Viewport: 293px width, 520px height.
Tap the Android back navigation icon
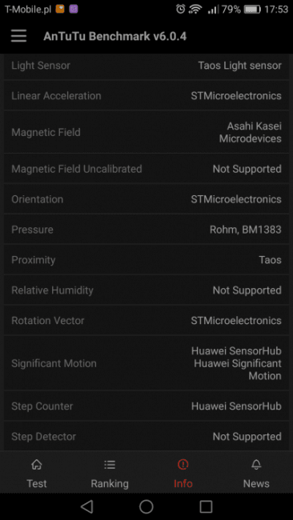[86, 506]
